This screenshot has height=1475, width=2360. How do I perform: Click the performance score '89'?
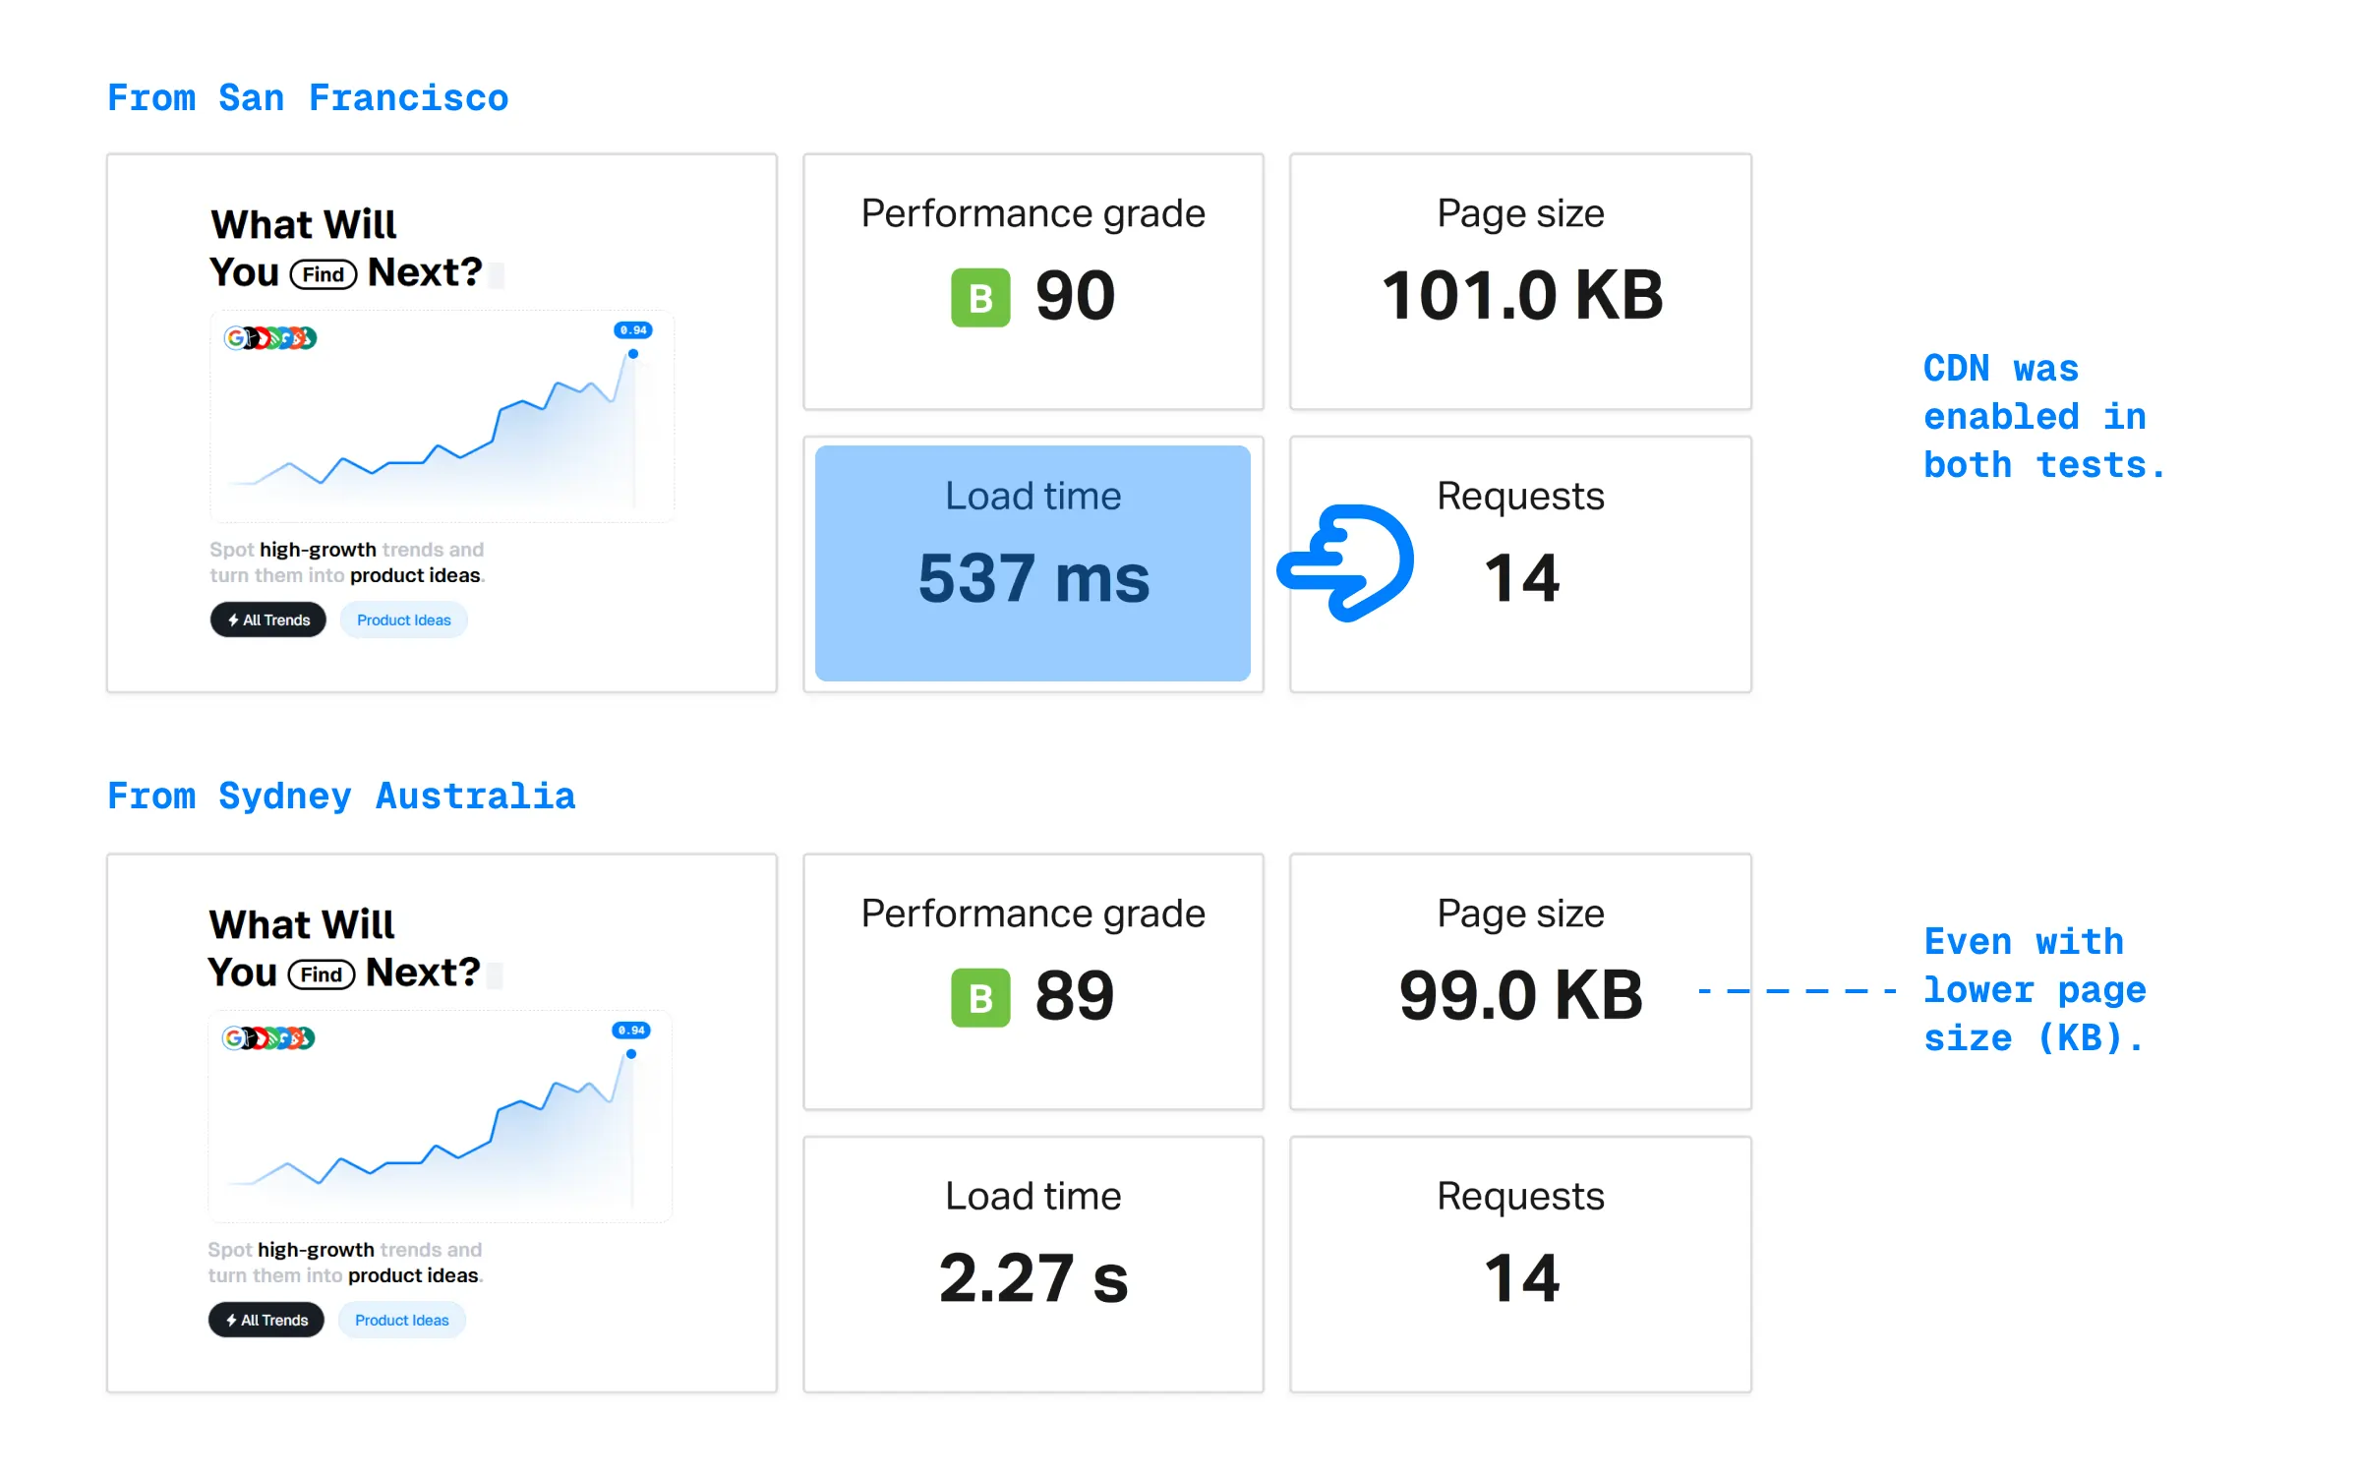(x=1075, y=996)
